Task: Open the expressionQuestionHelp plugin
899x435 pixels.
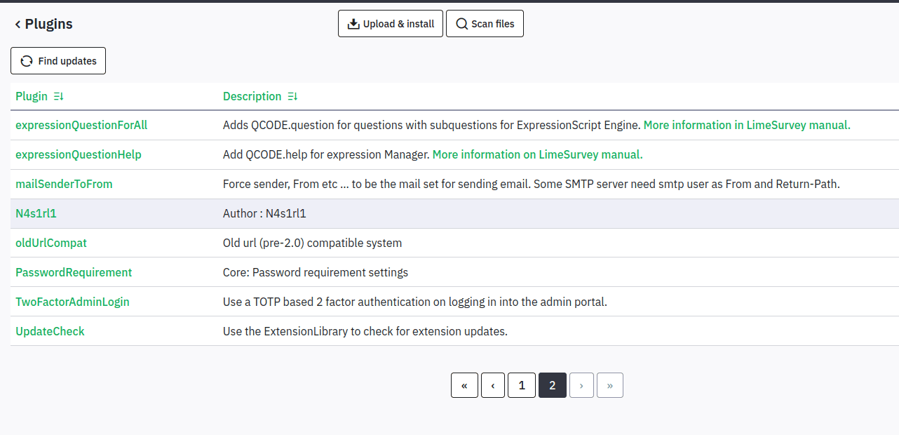Action: pyautogui.click(x=79, y=154)
